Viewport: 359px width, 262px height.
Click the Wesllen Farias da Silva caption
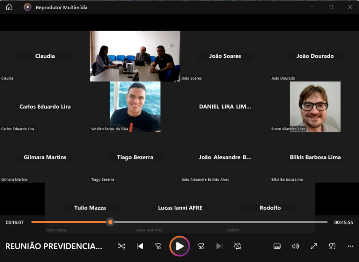pyautogui.click(x=109, y=129)
